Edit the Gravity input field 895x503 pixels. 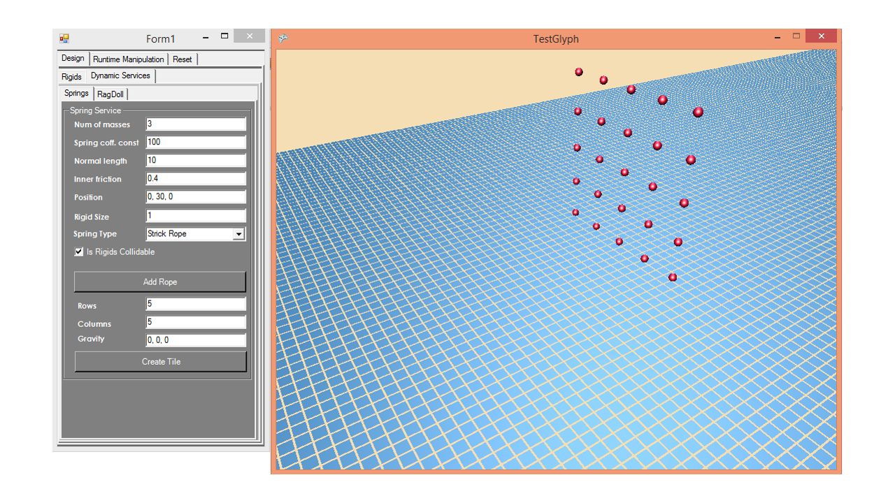coord(196,340)
